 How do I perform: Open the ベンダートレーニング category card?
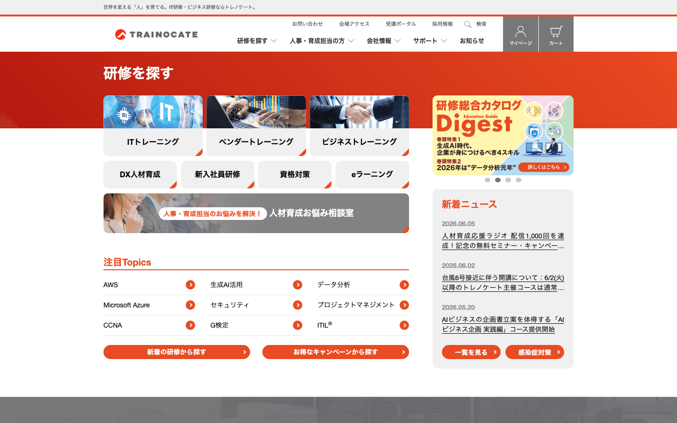click(256, 126)
